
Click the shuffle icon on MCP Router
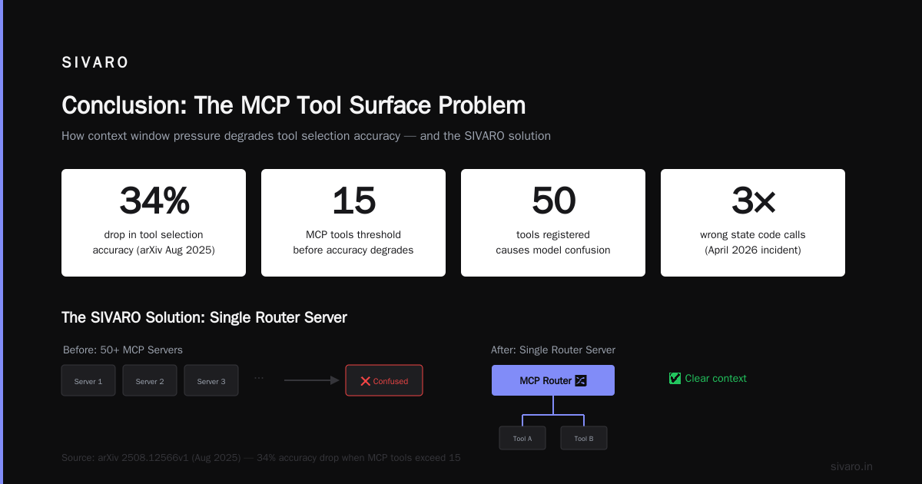581,381
